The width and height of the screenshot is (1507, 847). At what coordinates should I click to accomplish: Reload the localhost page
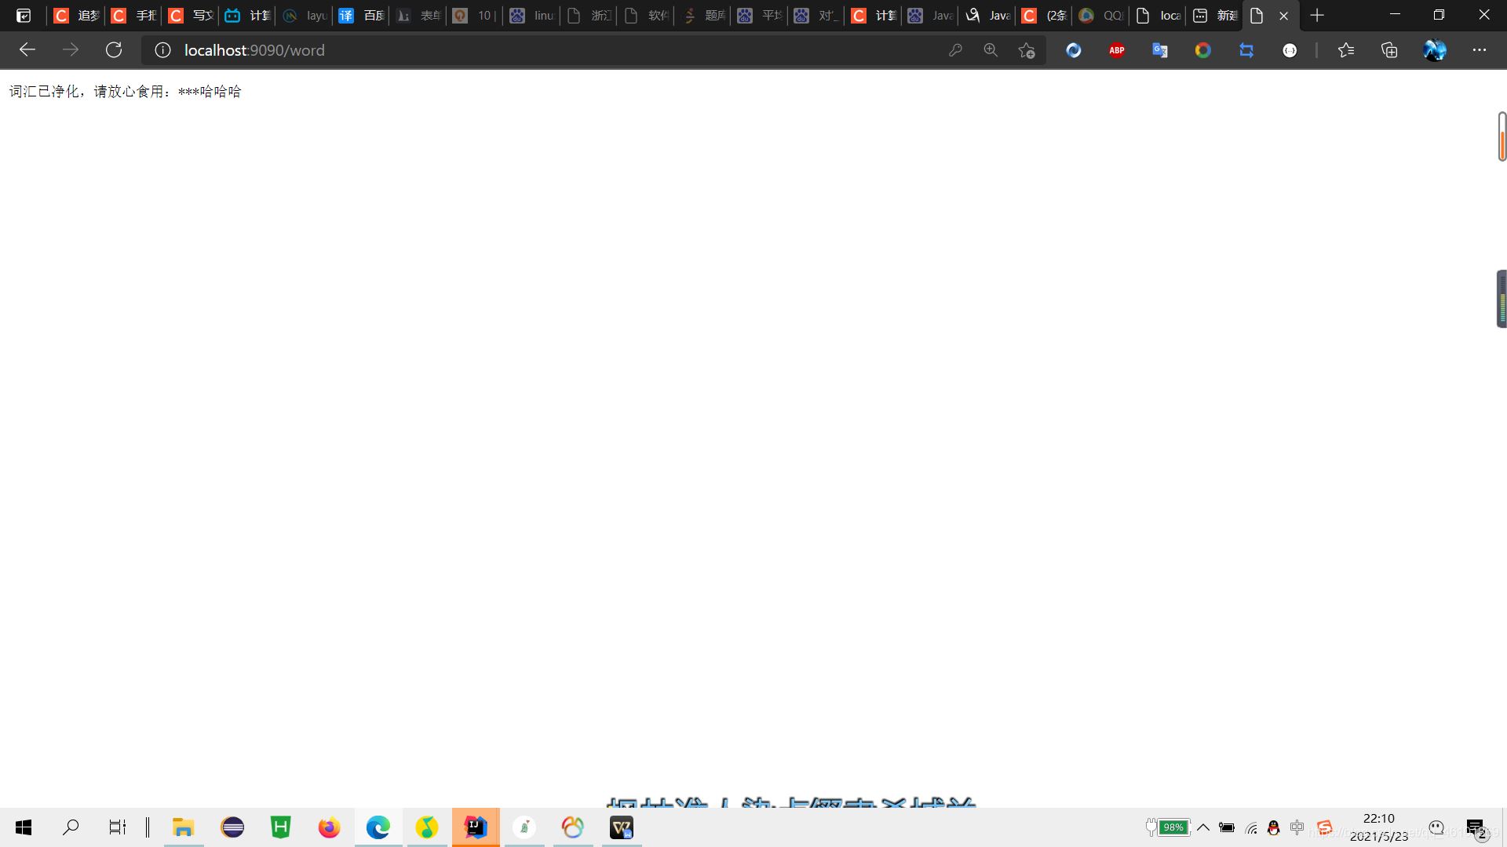coord(114,50)
